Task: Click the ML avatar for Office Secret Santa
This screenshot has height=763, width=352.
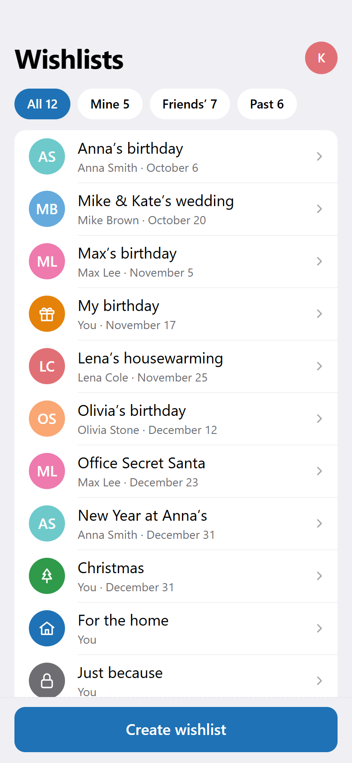Action: coord(47,471)
